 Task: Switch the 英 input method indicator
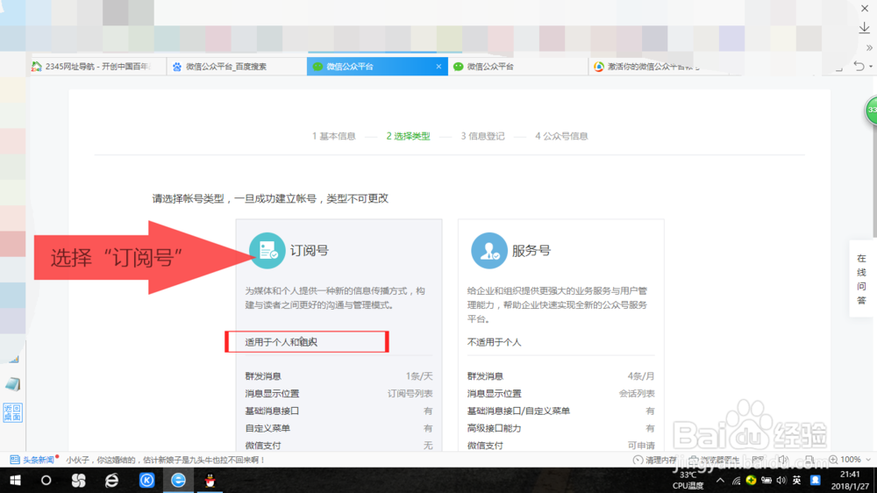click(796, 480)
